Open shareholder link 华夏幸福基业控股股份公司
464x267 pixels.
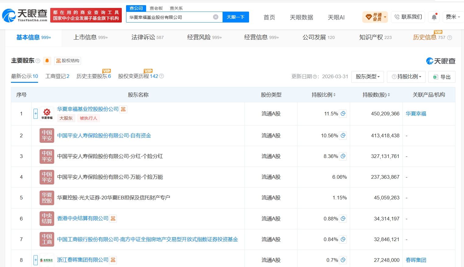point(88,109)
